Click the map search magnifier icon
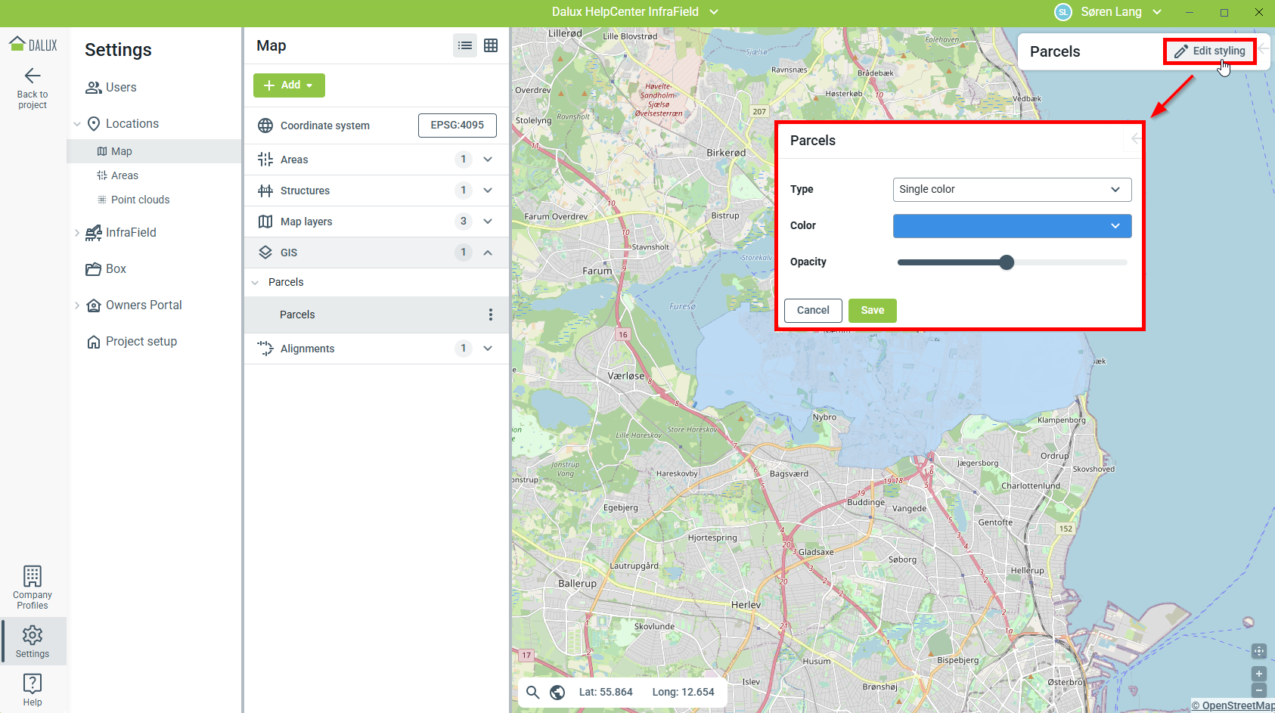 [533, 692]
